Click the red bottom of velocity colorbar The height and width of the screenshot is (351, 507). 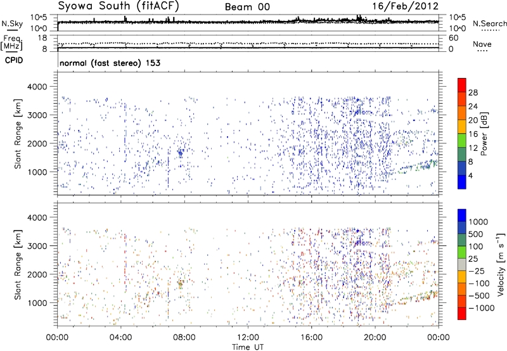click(x=462, y=314)
